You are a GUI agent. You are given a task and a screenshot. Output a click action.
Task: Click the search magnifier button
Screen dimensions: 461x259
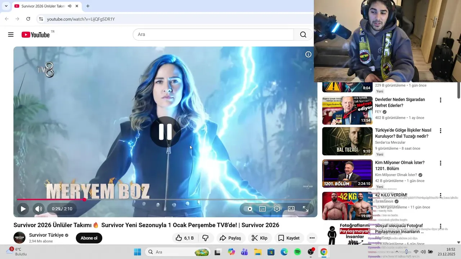click(x=303, y=35)
